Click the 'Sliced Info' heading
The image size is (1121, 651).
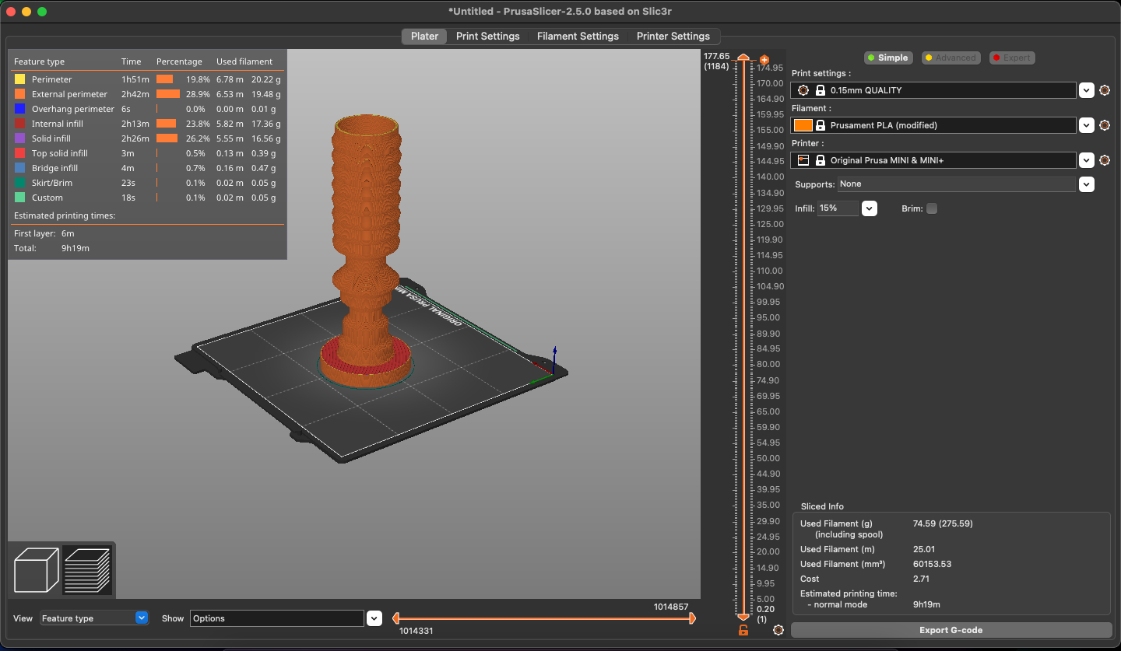822,506
